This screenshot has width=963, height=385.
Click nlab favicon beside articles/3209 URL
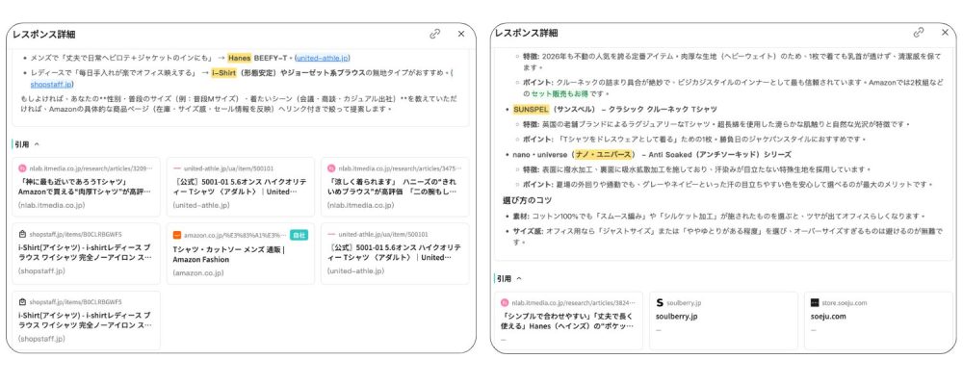(x=23, y=167)
